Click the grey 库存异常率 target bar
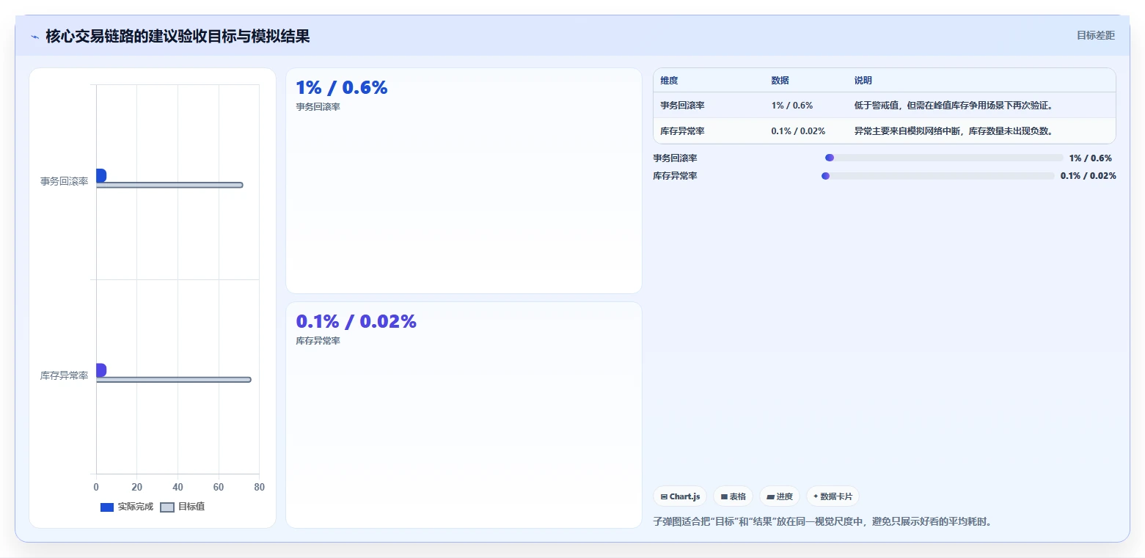 (x=174, y=379)
